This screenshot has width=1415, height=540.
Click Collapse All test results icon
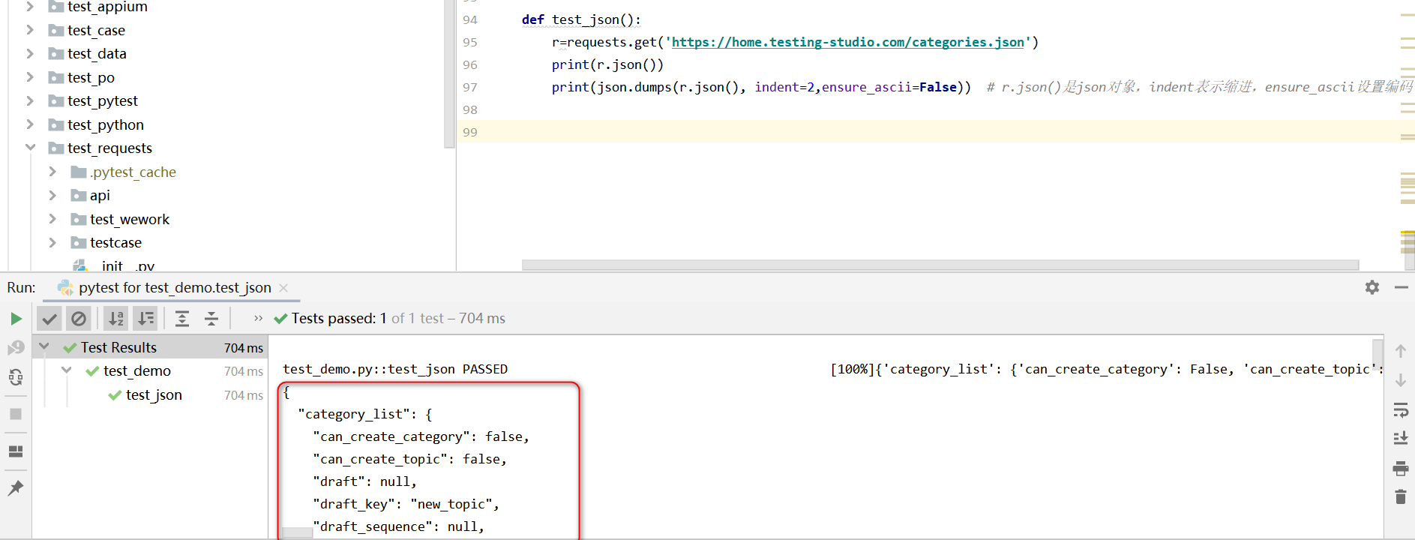coord(211,319)
